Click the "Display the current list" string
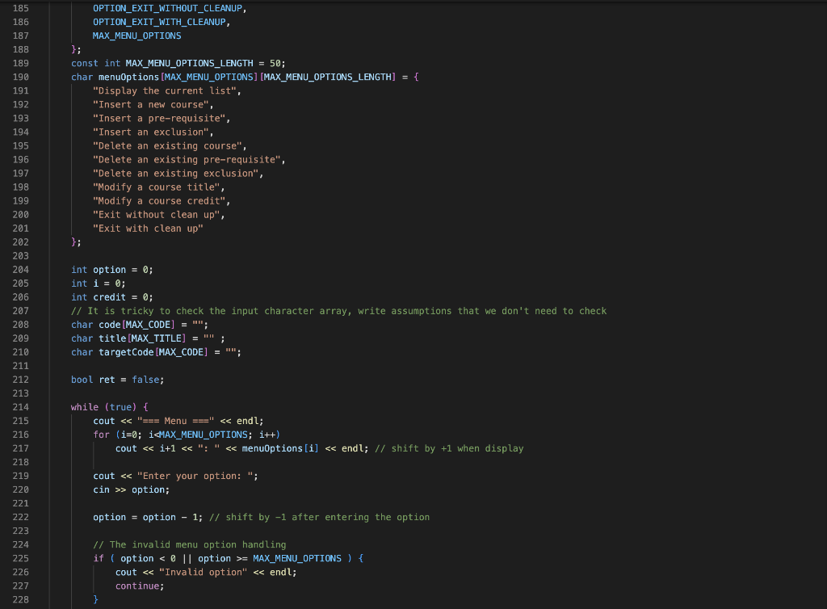827x609 pixels. coord(165,90)
